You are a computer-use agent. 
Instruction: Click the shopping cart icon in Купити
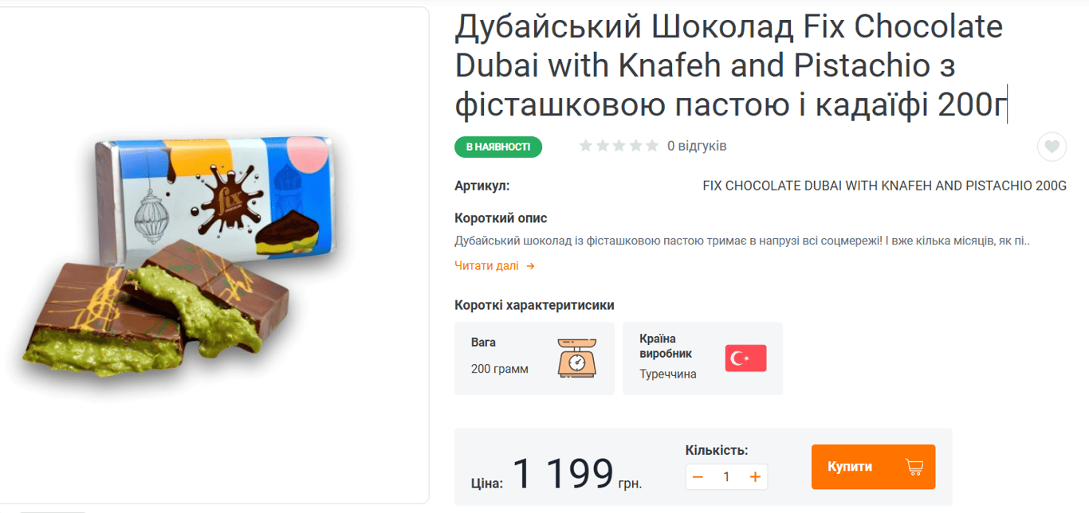point(914,467)
